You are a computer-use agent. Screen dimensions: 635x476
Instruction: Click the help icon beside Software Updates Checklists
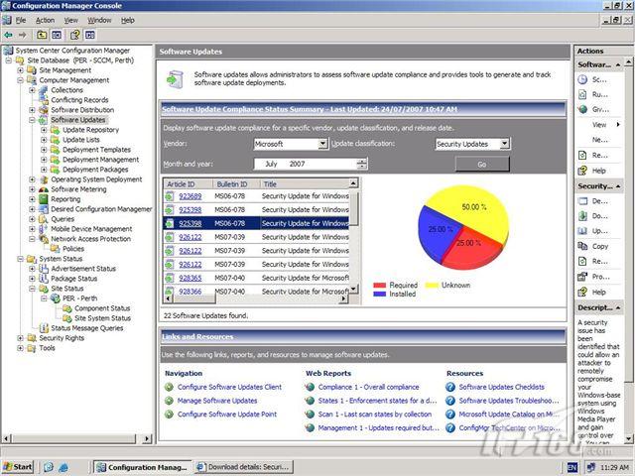point(450,387)
